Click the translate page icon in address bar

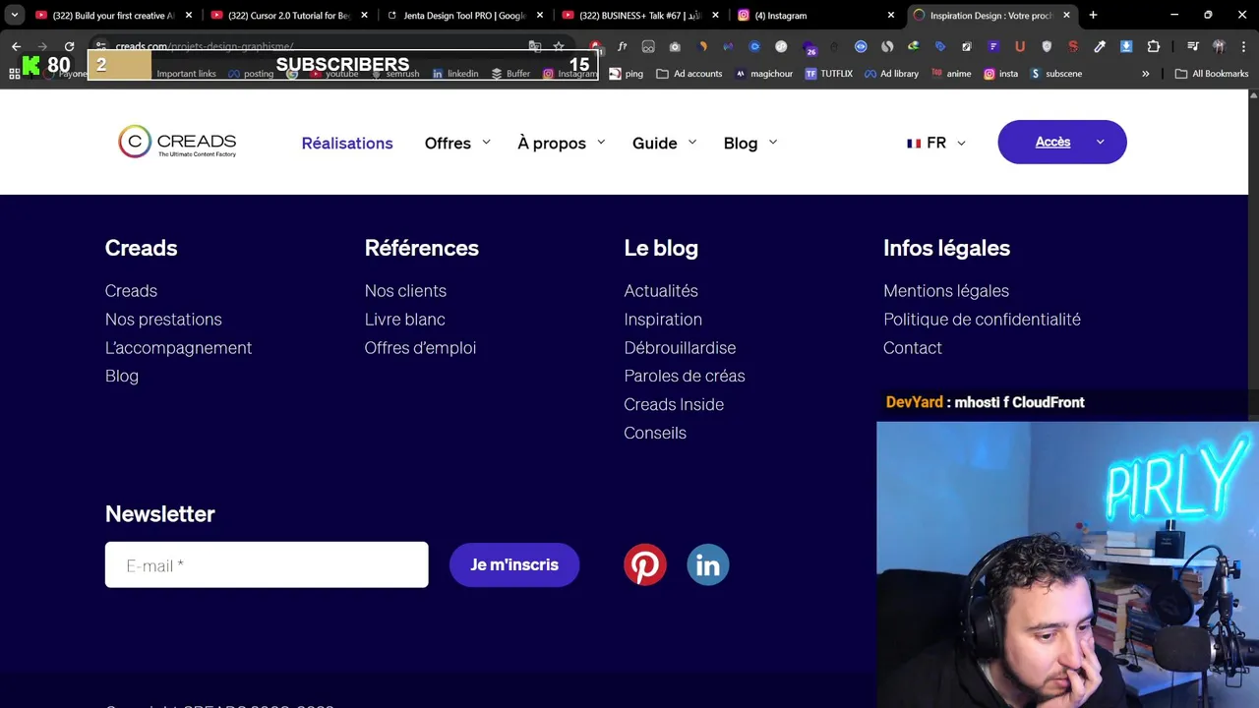point(534,46)
